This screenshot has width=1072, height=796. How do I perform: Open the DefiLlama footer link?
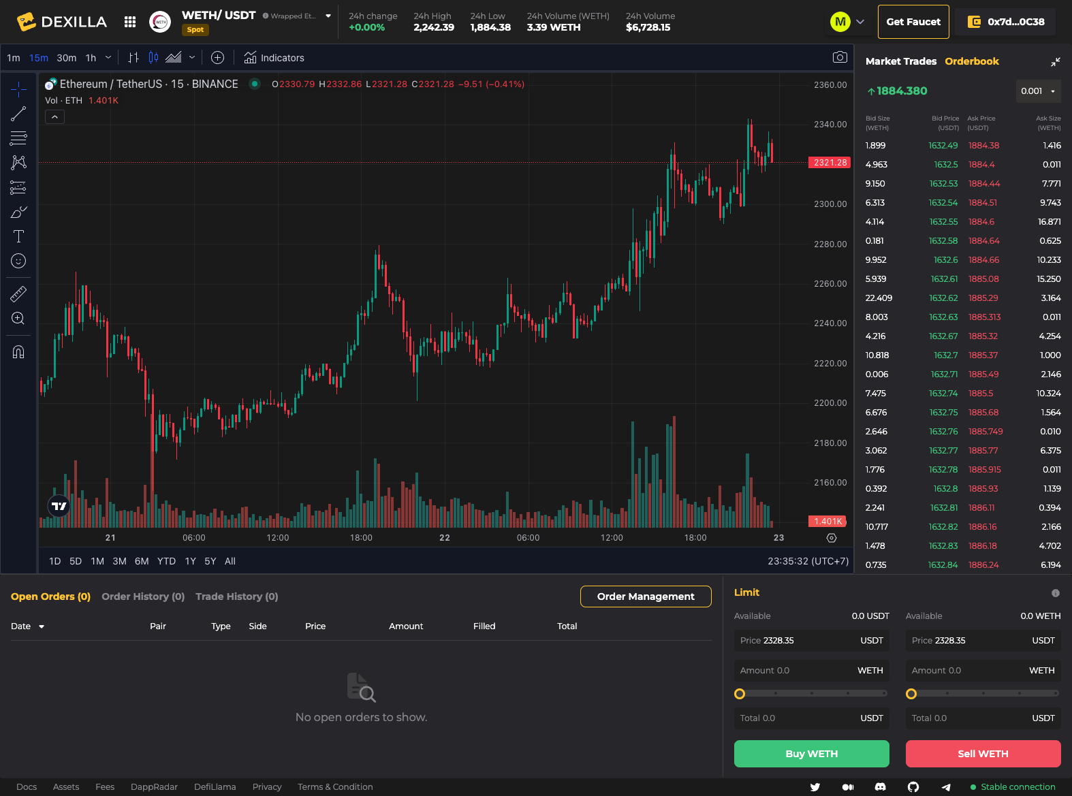[215, 787]
